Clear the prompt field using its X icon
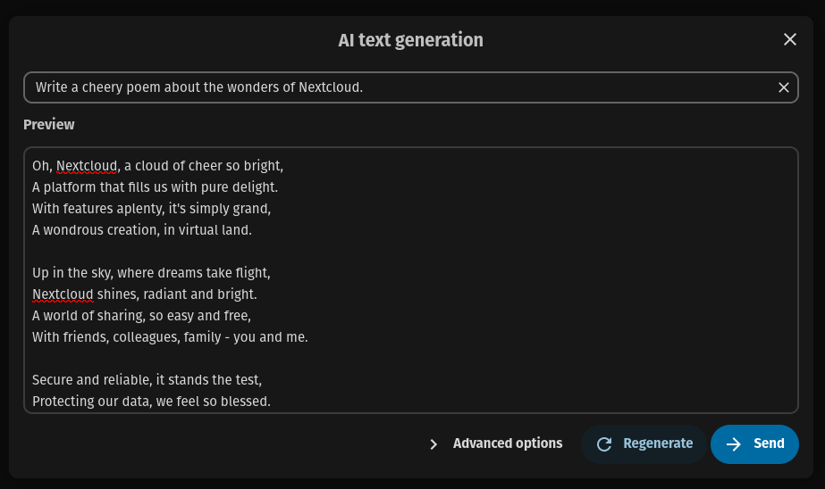 pos(783,87)
